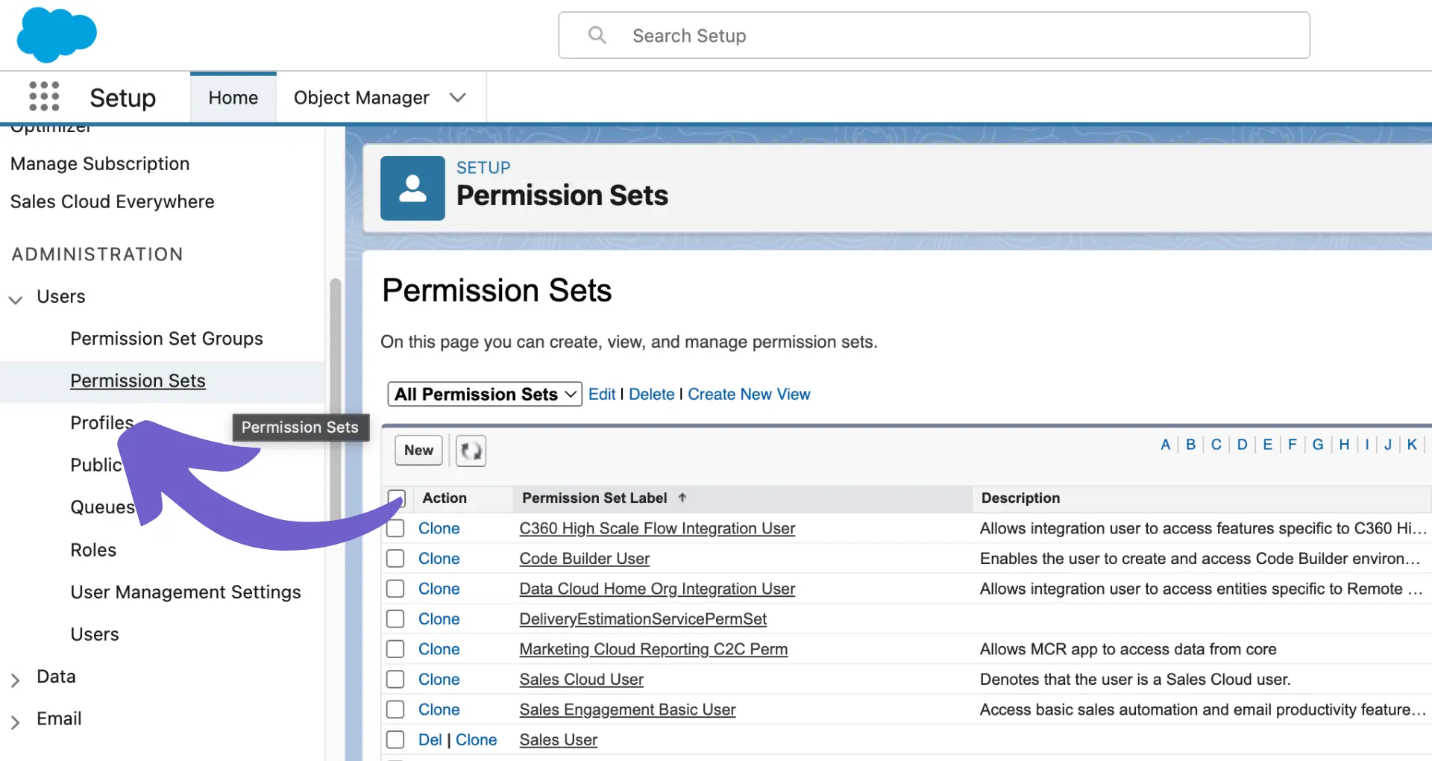Image resolution: width=1432 pixels, height=761 pixels.
Task: Open Sales Cloud User permission set
Action: click(582, 680)
